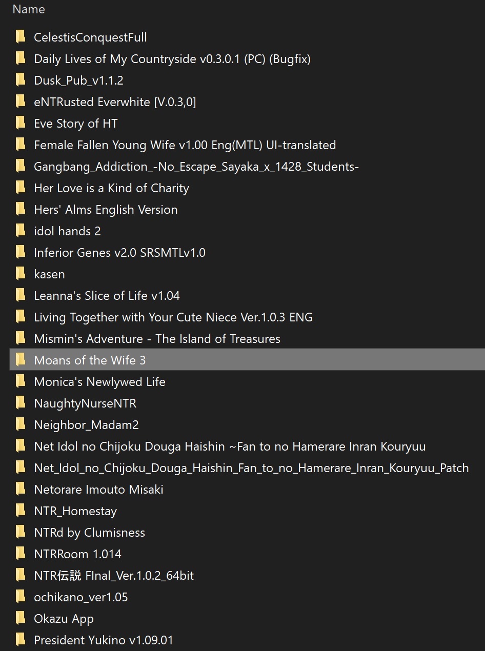Sort the list by the Name column header
Screen dimensions: 485x651
click(28, 9)
